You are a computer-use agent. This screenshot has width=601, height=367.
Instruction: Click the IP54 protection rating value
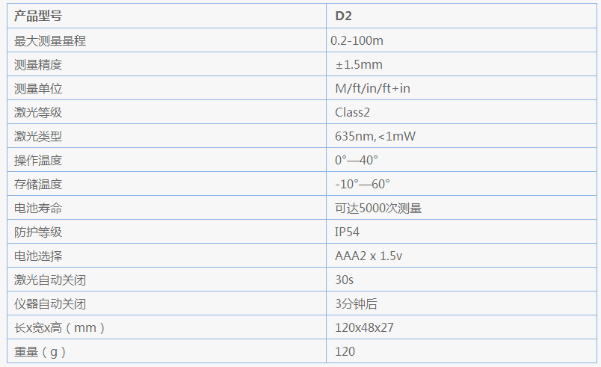pyautogui.click(x=348, y=232)
